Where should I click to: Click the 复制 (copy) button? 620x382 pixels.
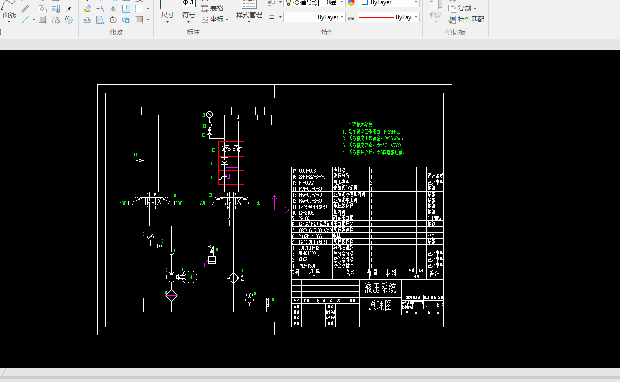point(463,8)
